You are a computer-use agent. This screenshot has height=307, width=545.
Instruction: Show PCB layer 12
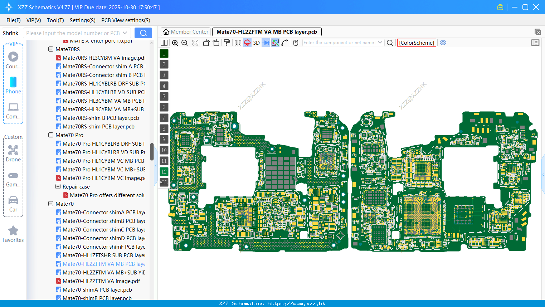(164, 172)
